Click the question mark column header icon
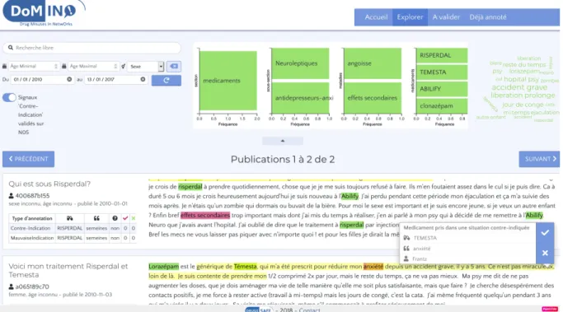This screenshot has height=312, width=563. click(x=115, y=218)
